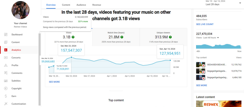244x107 pixels.
Task: Click SEE LIVE COUNT link
Action: point(205,24)
